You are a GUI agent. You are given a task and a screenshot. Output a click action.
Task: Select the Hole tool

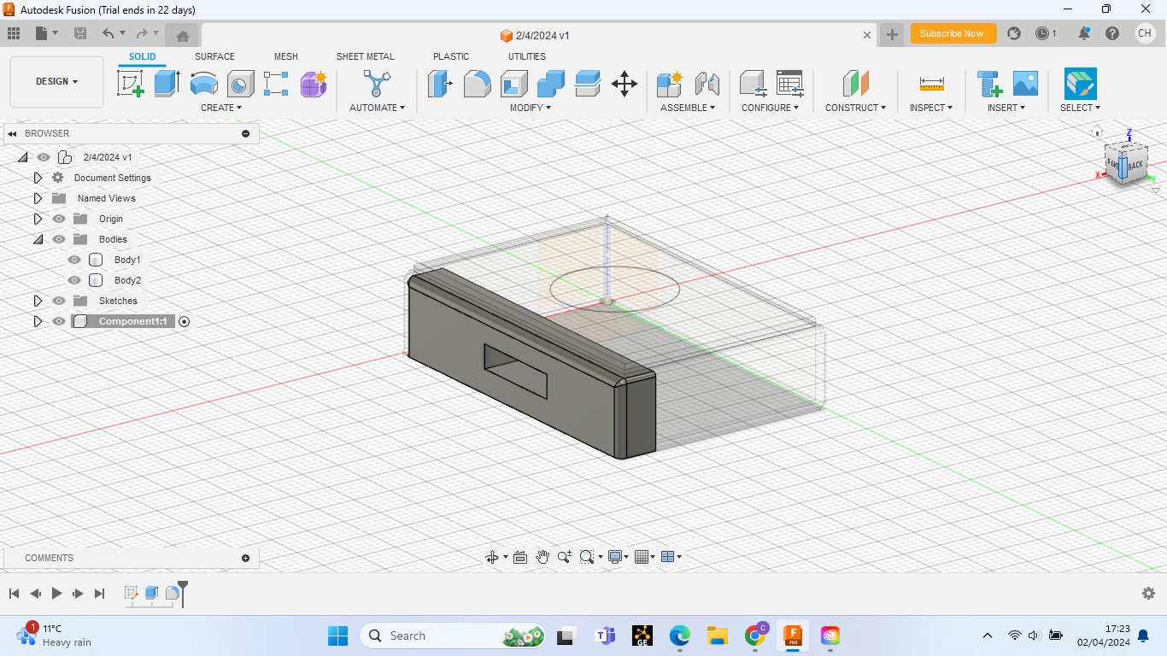240,84
